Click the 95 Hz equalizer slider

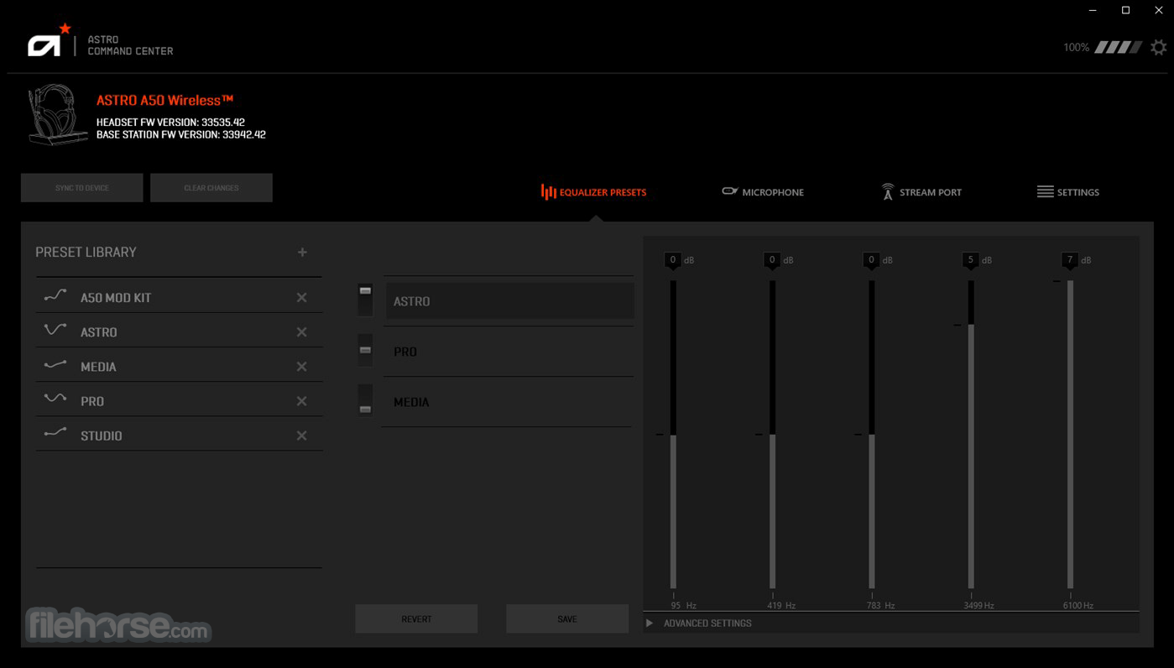click(x=673, y=435)
